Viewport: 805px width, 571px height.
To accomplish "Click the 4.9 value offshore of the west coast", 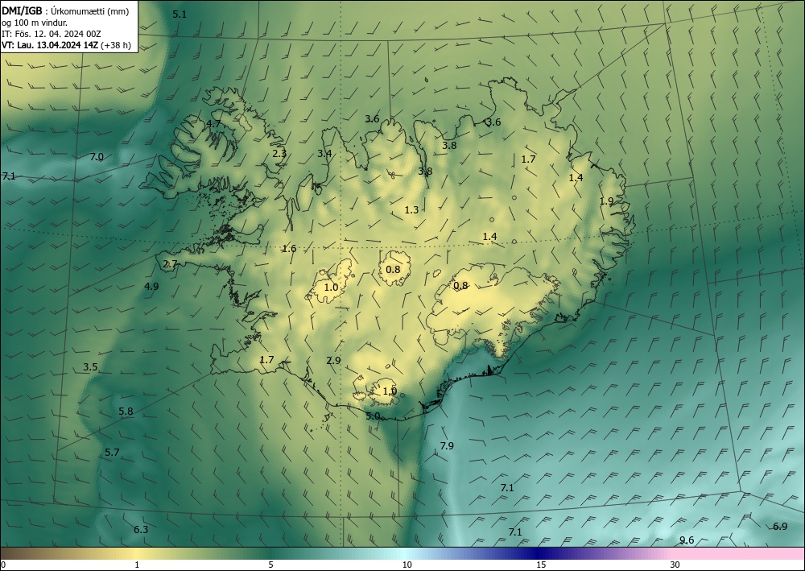I will pyautogui.click(x=151, y=287).
